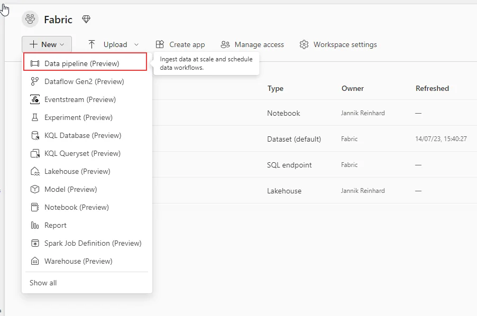
Task: Click the Upload arrow icon
Action: point(91,44)
